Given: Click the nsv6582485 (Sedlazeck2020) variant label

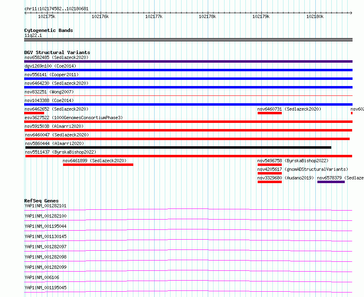Looking at the screenshot, I should [x=56, y=57].
